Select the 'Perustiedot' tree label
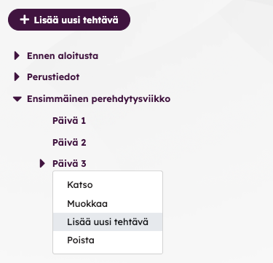The height and width of the screenshot is (263, 273). [53, 77]
